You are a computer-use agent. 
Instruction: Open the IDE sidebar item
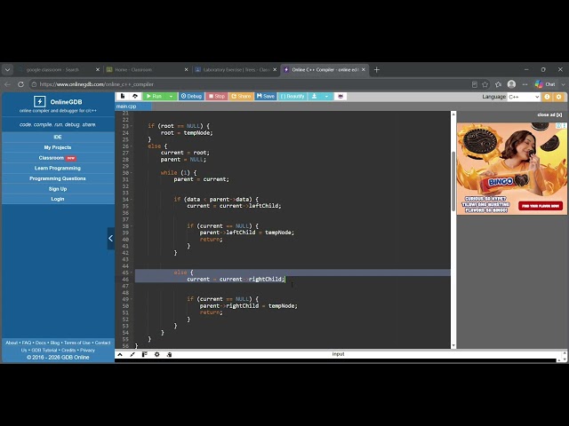58,137
